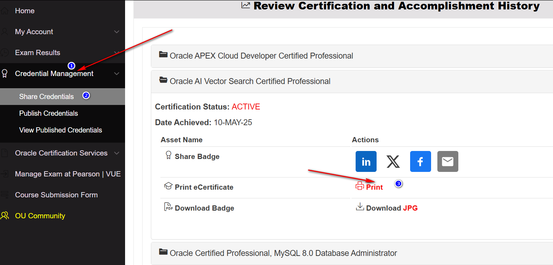Share badge on Facebook icon

coord(420,161)
